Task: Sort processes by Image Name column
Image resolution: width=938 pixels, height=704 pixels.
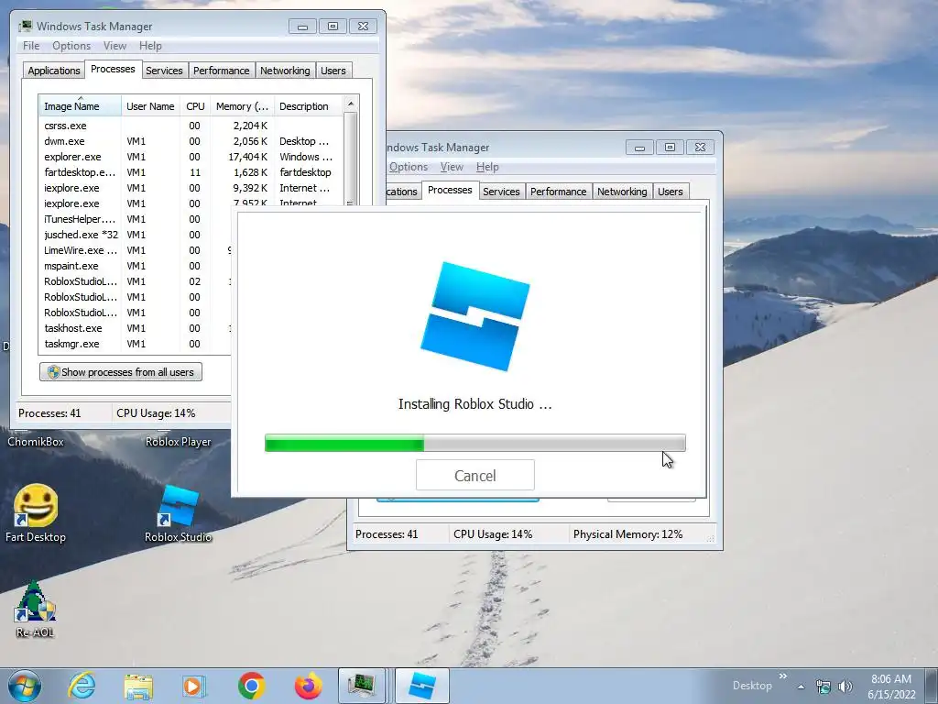Action: tap(80, 106)
